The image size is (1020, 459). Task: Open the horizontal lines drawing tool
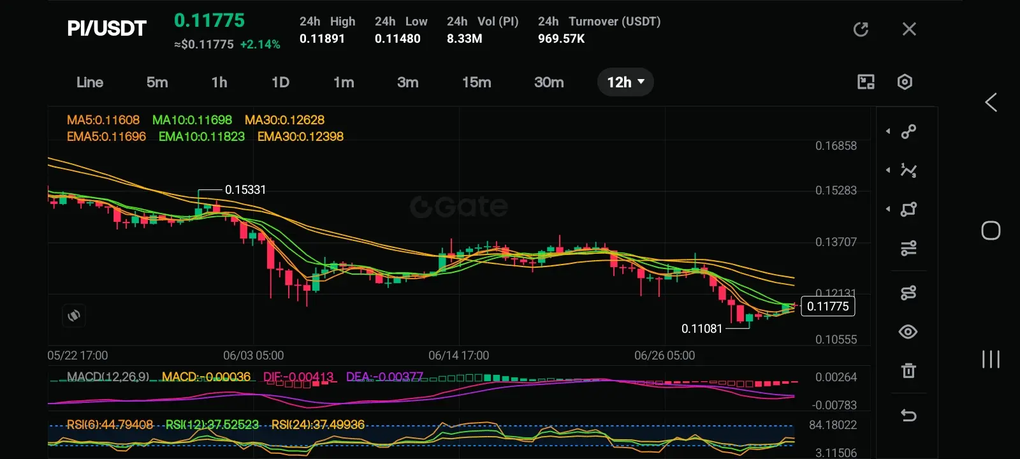click(908, 248)
